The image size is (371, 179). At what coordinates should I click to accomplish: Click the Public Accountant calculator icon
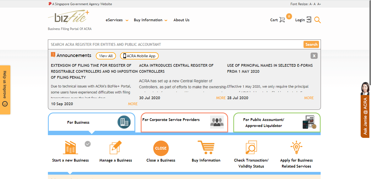tap(309, 122)
